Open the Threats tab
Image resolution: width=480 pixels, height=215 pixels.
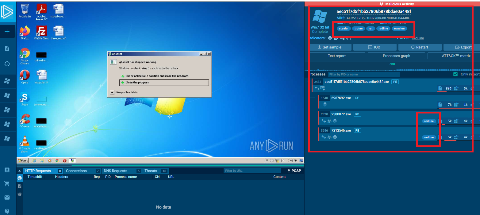[x=151, y=171]
